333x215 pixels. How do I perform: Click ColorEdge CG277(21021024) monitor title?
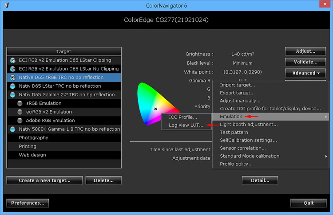(166, 20)
